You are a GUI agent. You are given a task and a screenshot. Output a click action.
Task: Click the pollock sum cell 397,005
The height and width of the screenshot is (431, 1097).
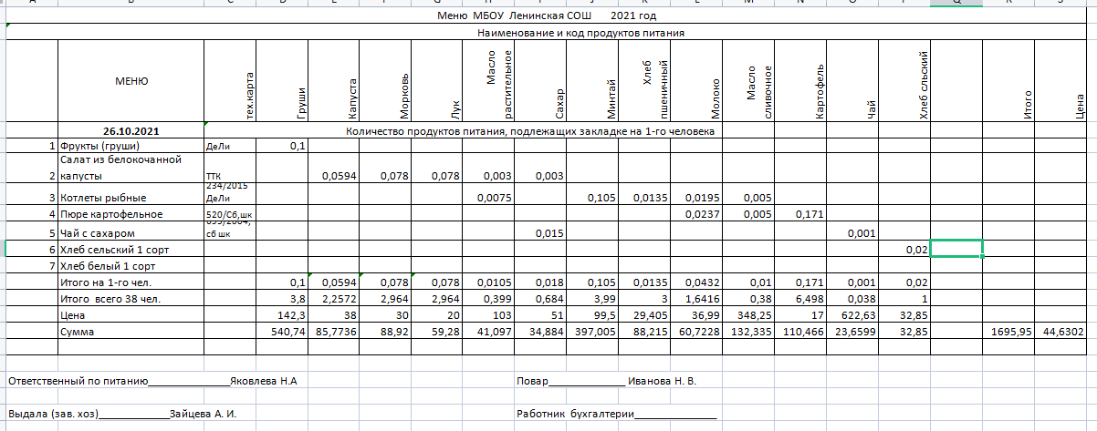(592, 333)
